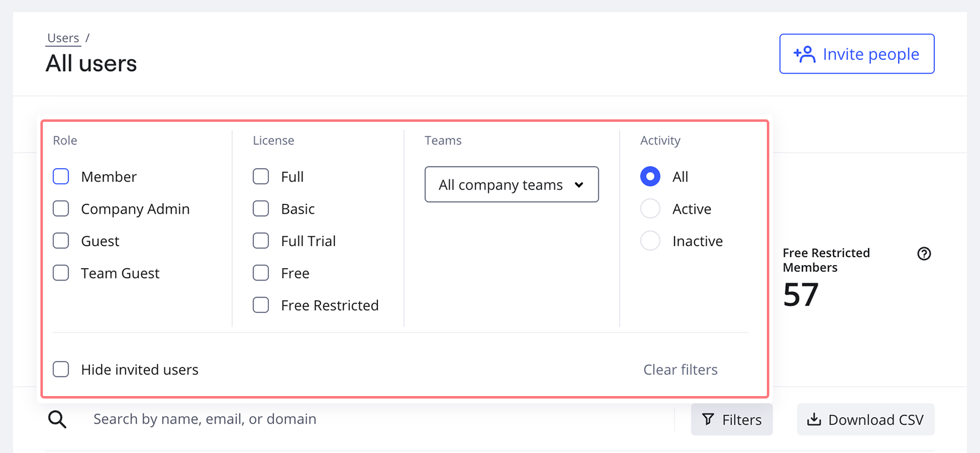Check the Member role checkbox
Image resolution: width=980 pixels, height=453 pixels.
61,177
